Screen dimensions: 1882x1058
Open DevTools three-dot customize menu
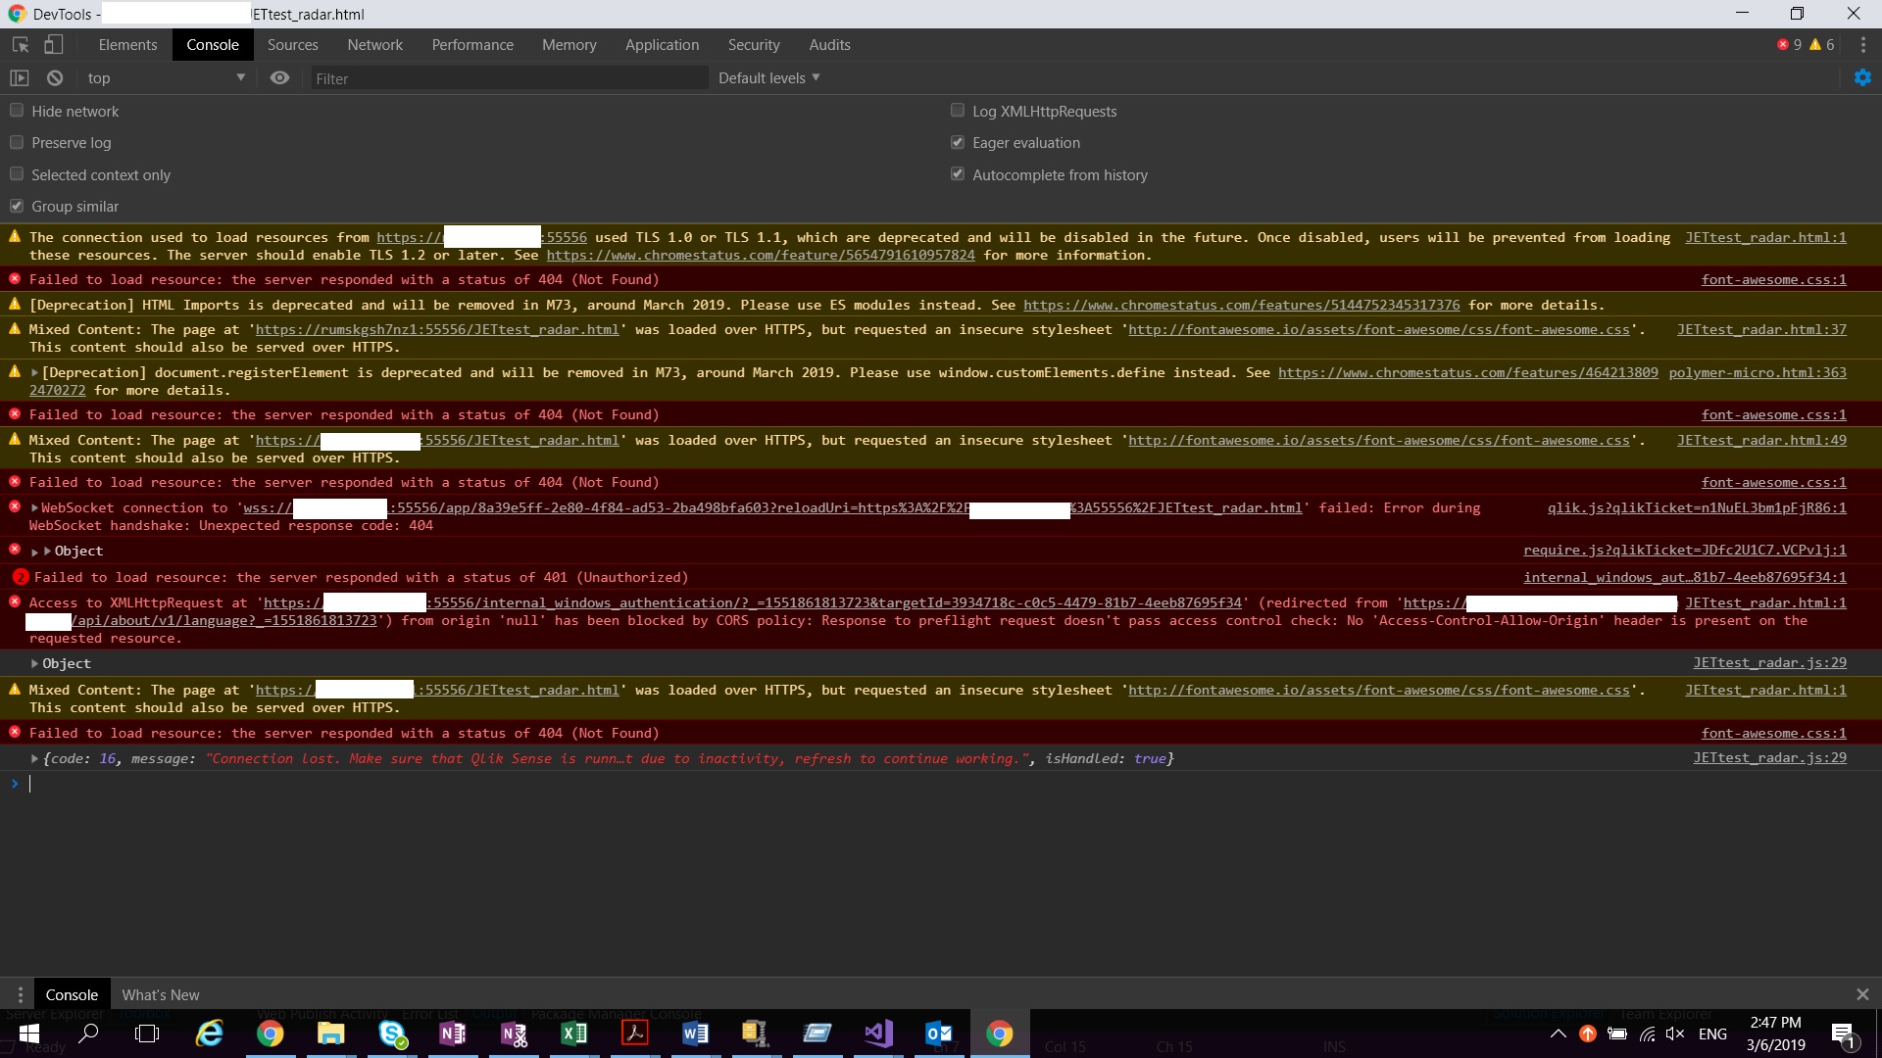pos(1862,45)
